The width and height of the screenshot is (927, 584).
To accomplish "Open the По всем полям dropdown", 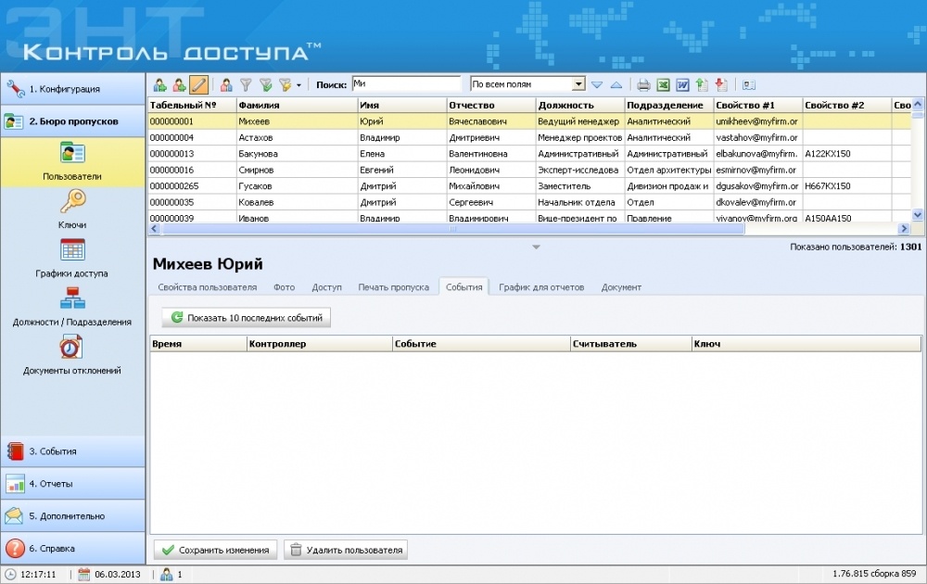I will click(x=578, y=84).
